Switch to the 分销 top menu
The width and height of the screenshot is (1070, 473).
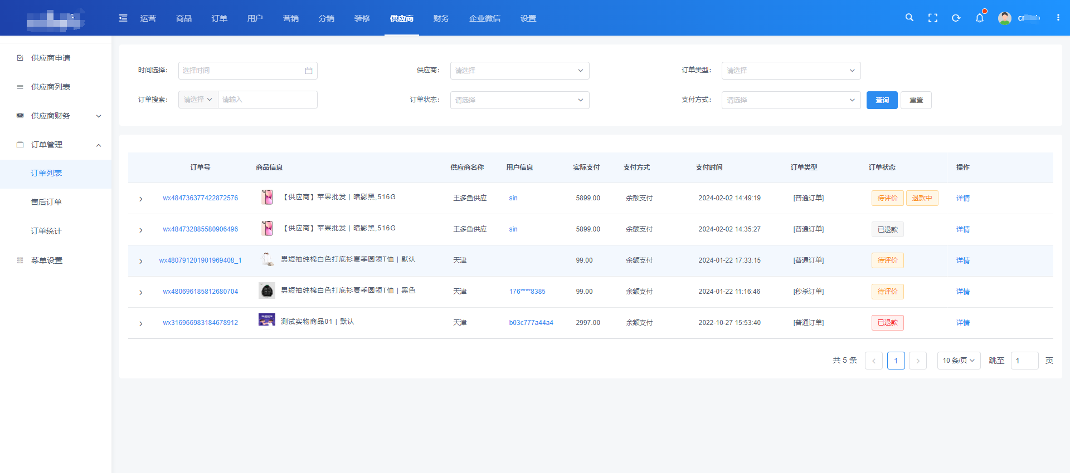click(x=327, y=18)
